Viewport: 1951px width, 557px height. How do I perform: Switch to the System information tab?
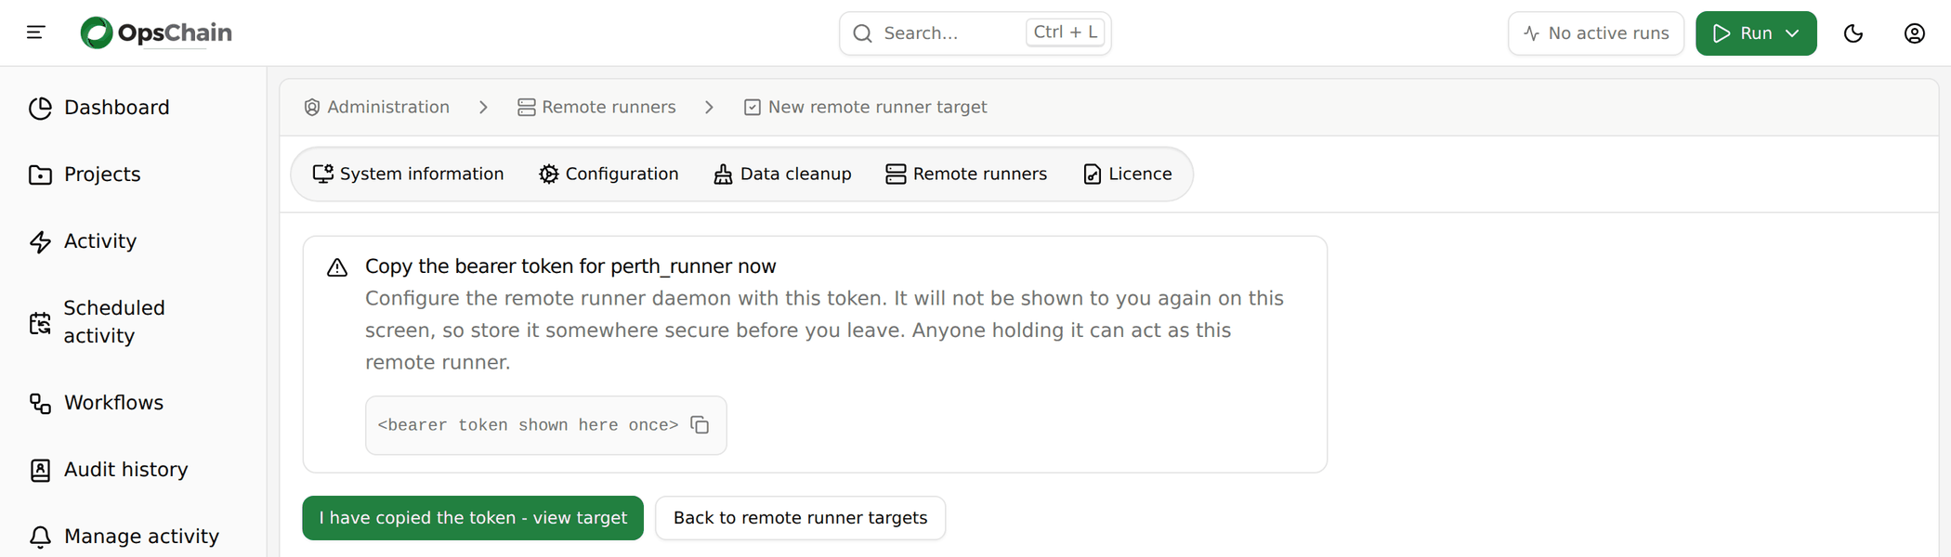408,175
